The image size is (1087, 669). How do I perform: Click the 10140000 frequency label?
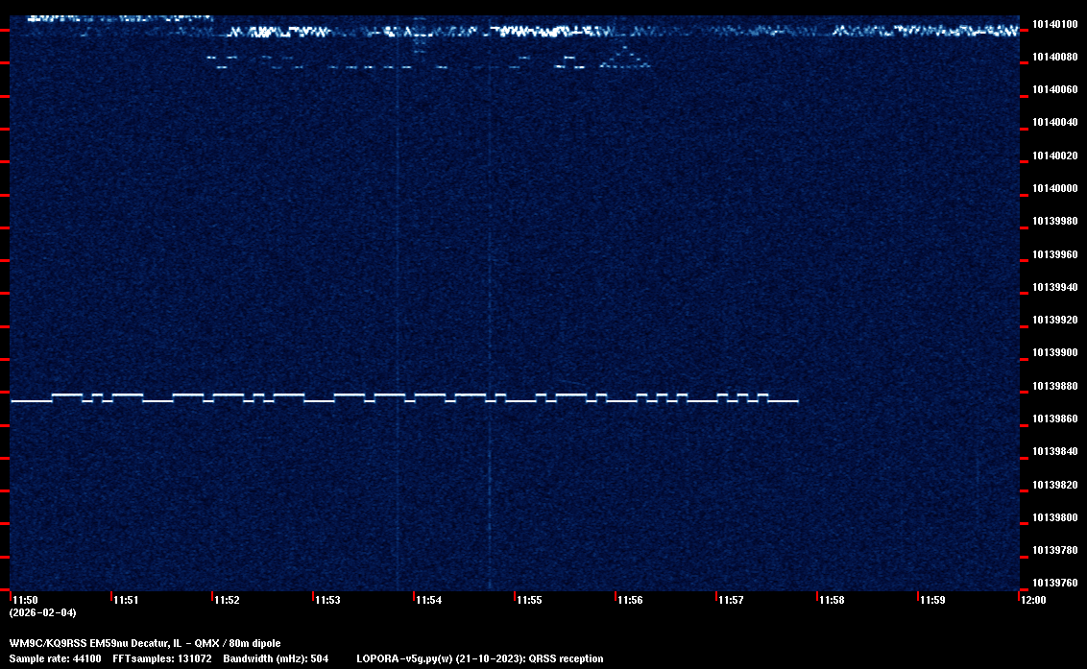coord(1054,188)
